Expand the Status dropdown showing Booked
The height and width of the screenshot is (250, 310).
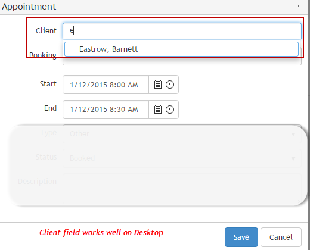click(x=182, y=158)
